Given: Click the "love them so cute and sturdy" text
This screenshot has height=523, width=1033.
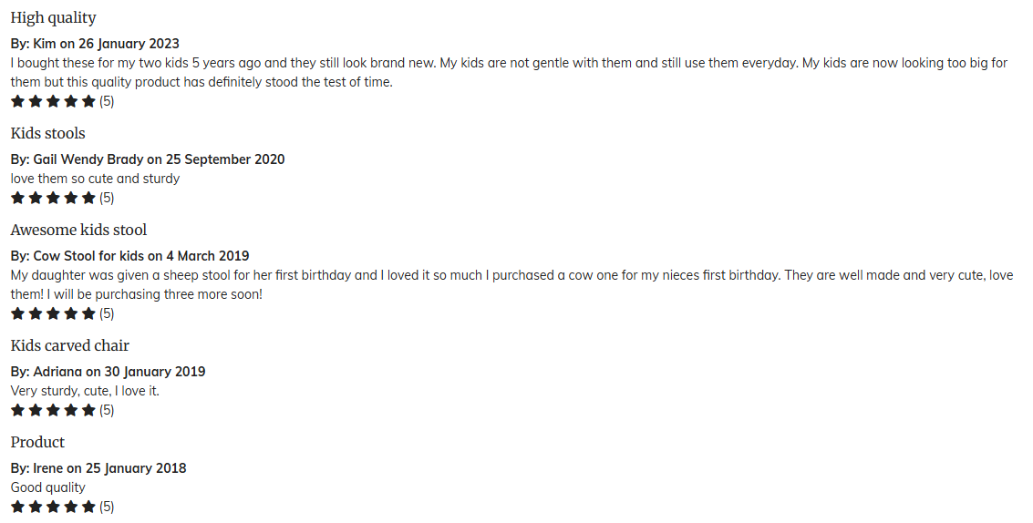Looking at the screenshot, I should coord(95,179).
